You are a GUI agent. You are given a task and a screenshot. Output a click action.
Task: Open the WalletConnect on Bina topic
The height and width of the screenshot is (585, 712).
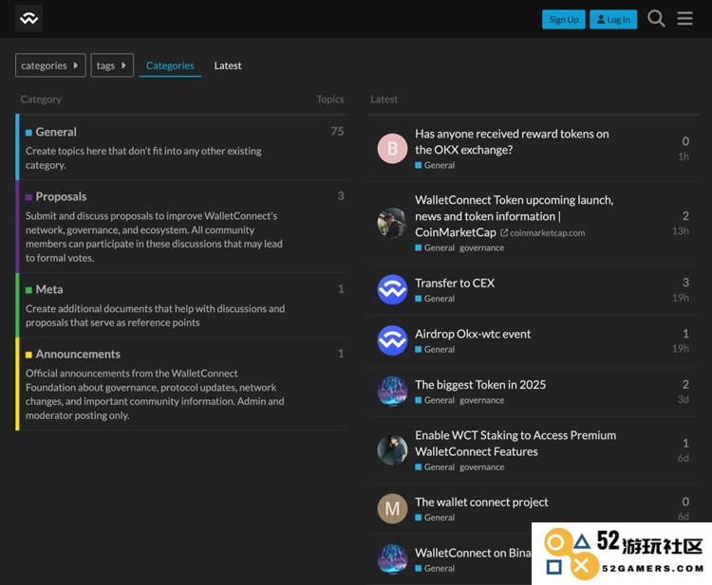coord(473,553)
